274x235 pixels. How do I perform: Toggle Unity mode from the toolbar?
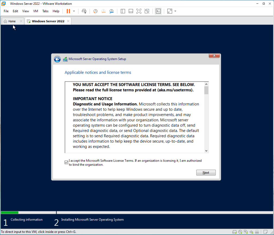coord(147,11)
